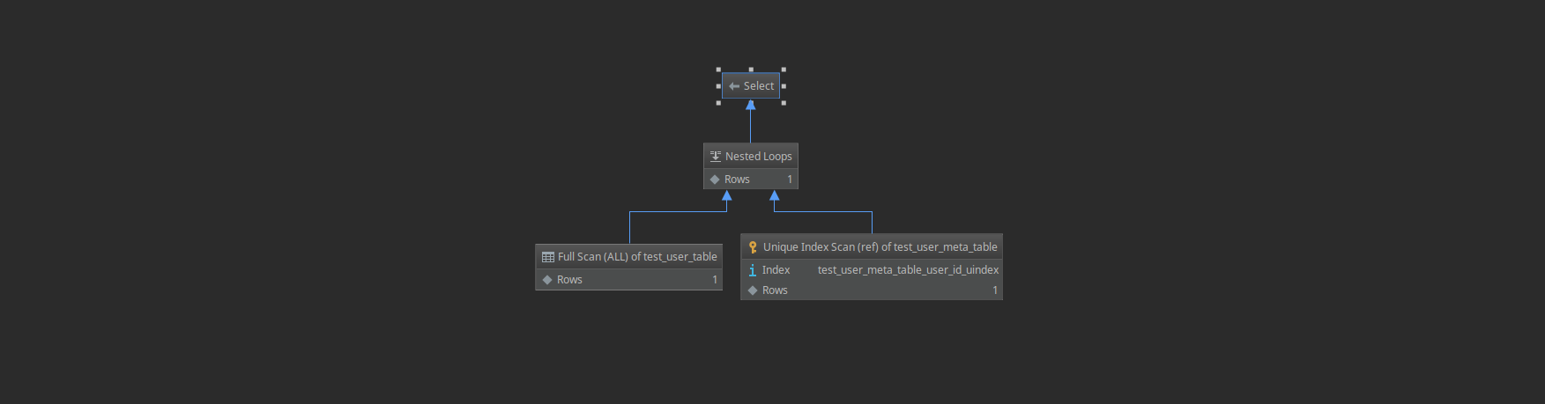This screenshot has width=1545, height=404.
Task: Click the info icon beside Index
Action: (x=752, y=270)
